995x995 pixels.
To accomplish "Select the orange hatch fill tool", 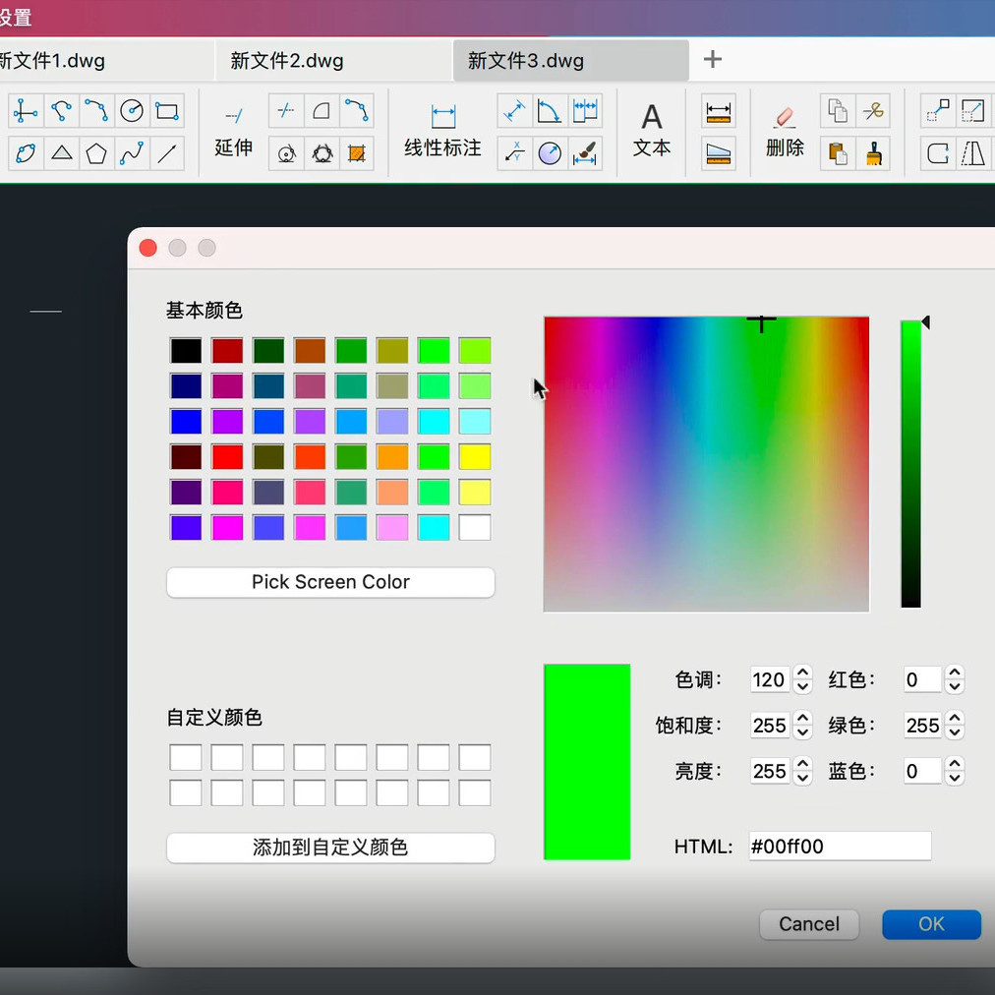I will [x=357, y=153].
